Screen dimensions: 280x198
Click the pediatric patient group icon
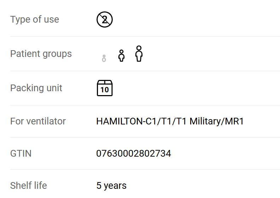(121, 56)
